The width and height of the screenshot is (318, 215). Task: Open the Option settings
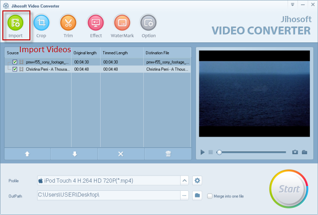pos(148,22)
